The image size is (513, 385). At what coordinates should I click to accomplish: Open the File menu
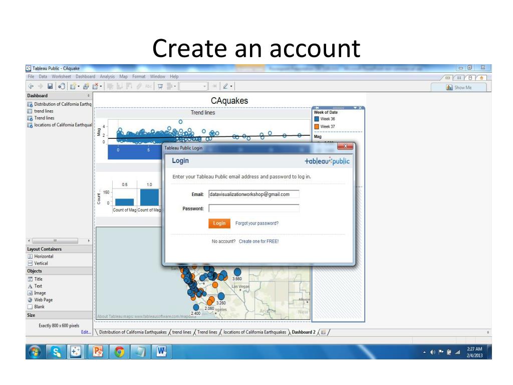[x=31, y=77]
